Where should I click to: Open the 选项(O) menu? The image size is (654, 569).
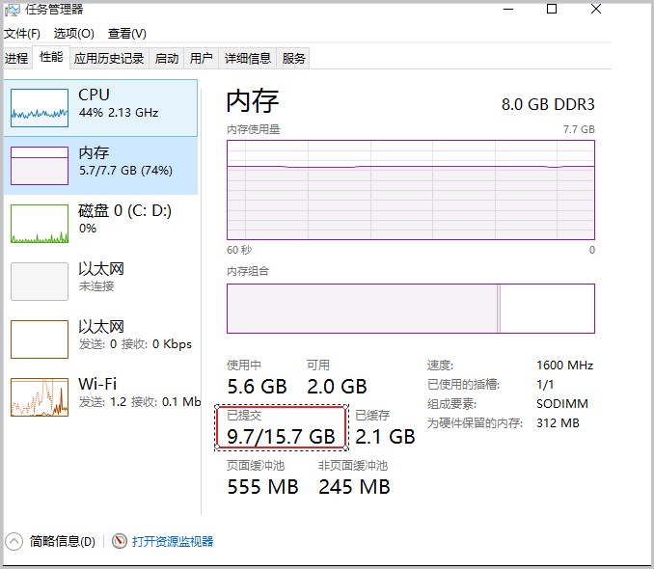pyautogui.click(x=74, y=34)
